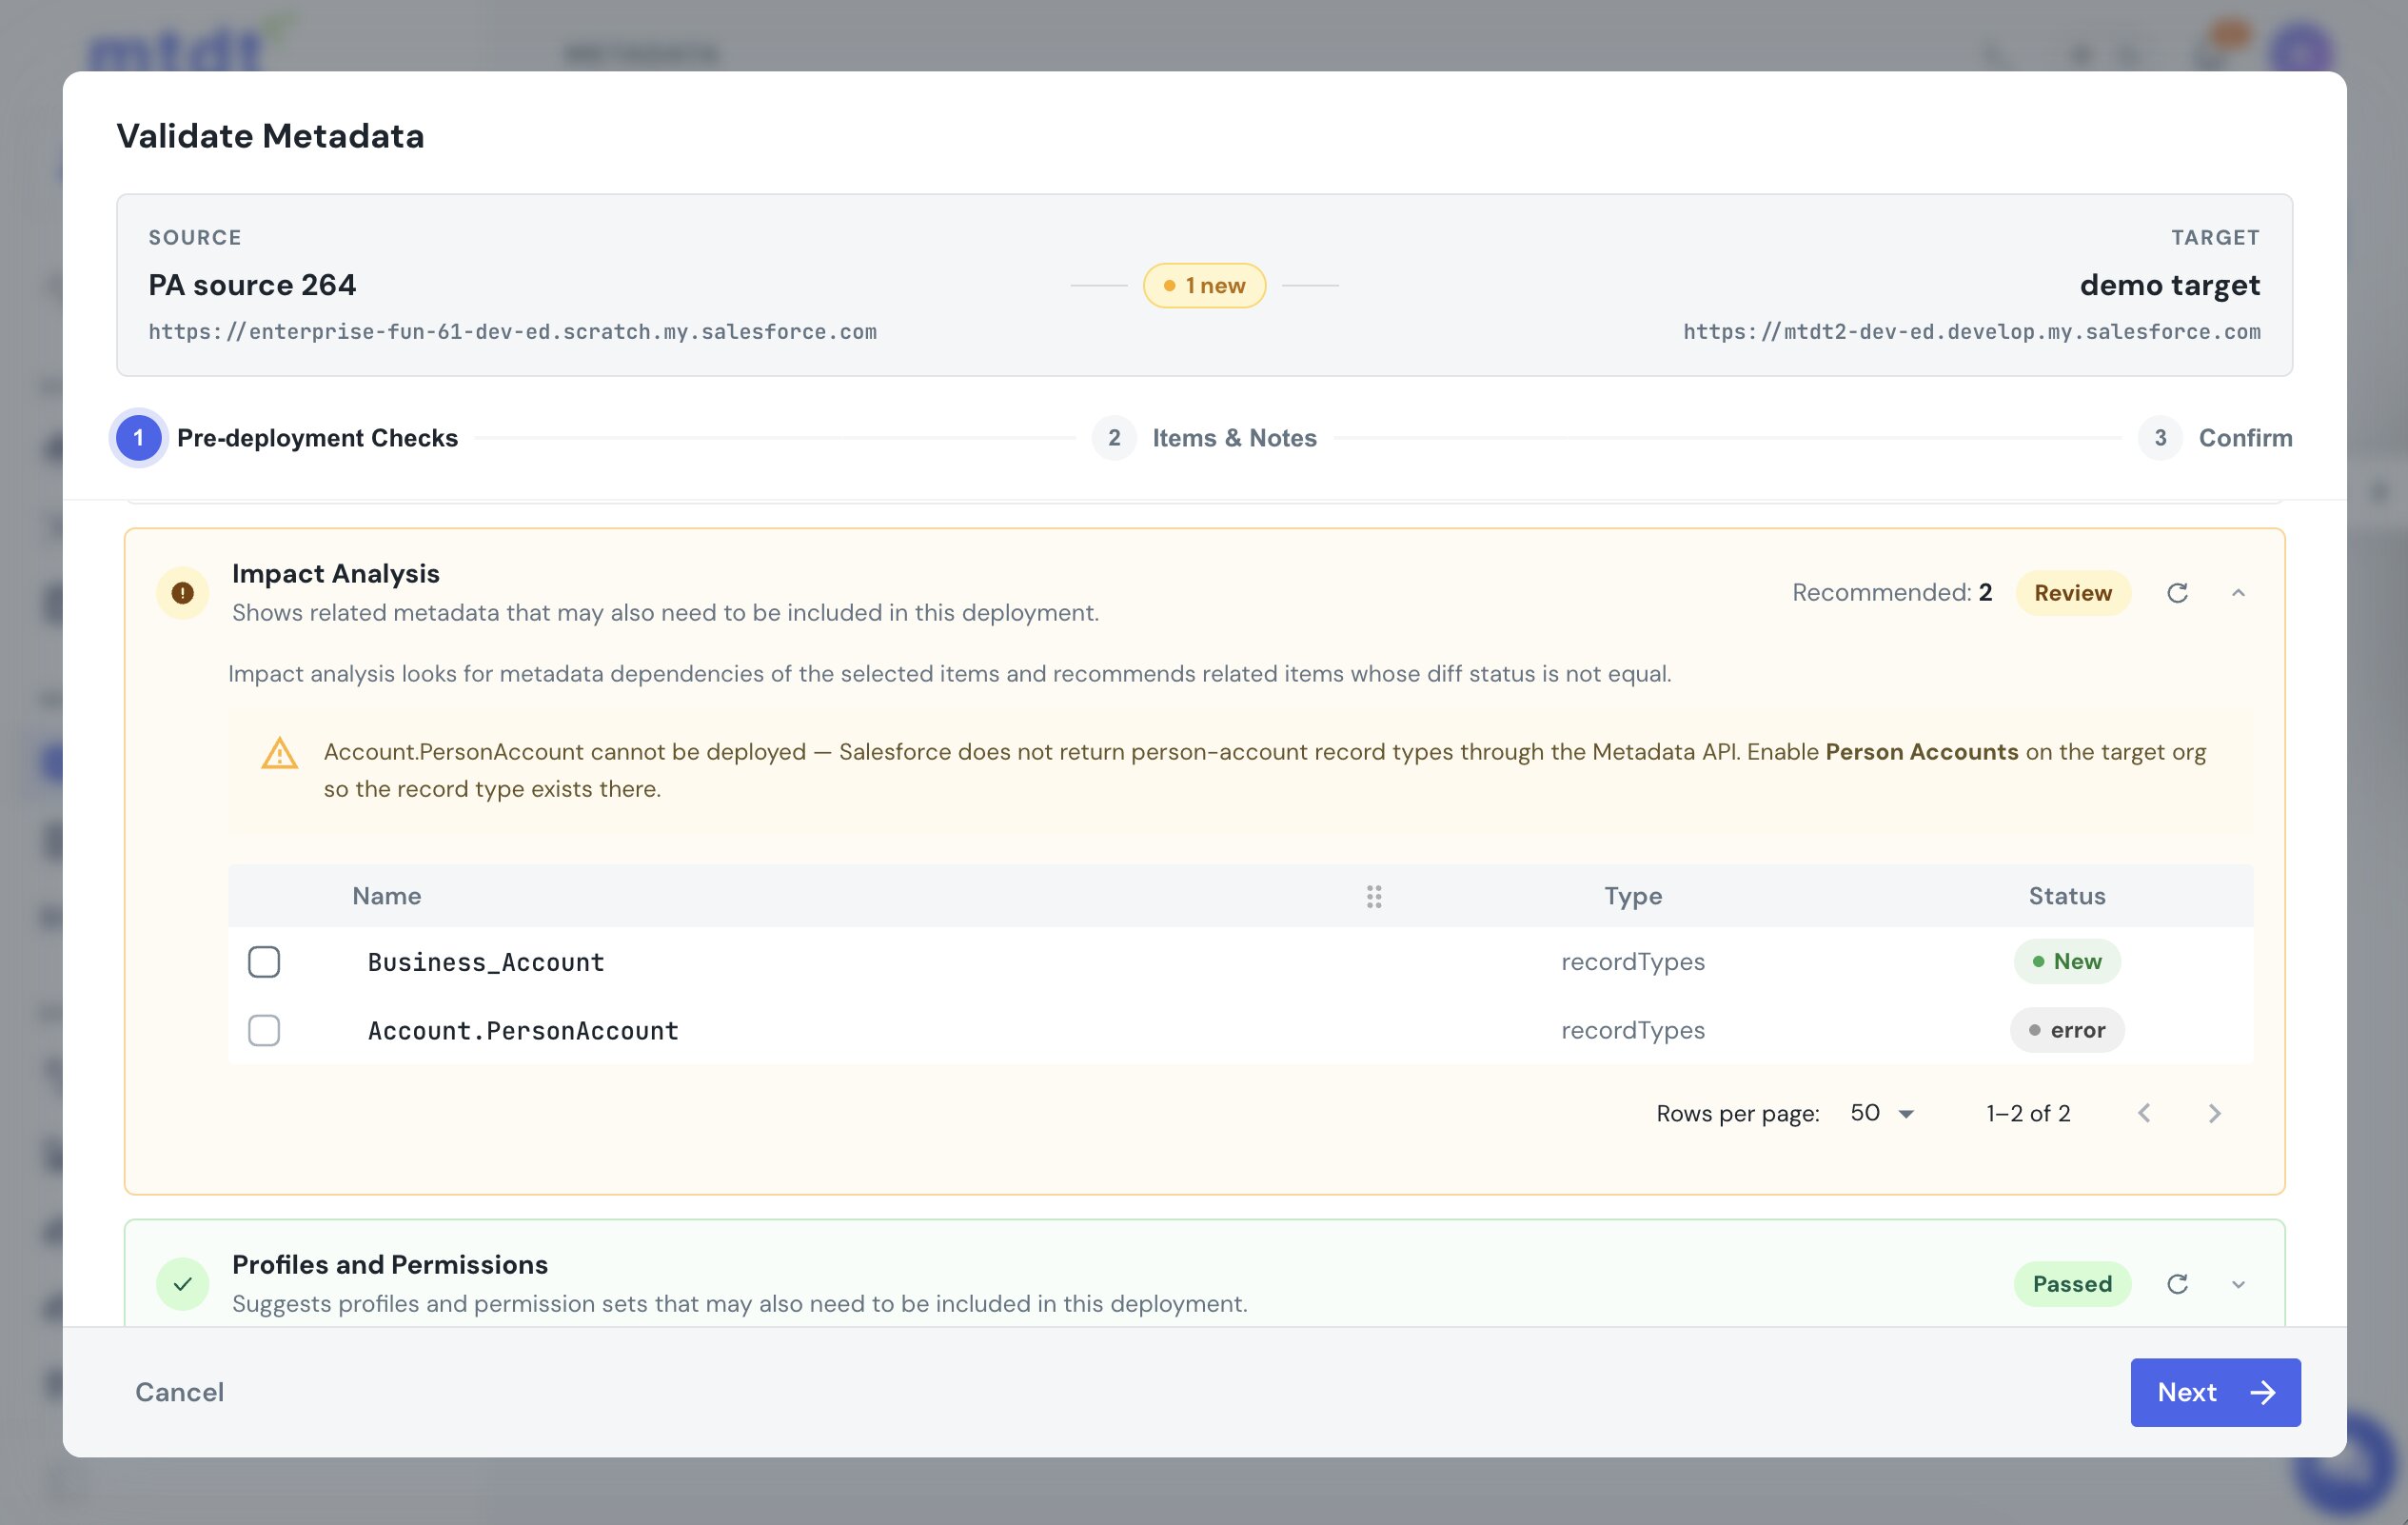Refresh the Impact Analysis check
The height and width of the screenshot is (1525, 2408).
pyautogui.click(x=2177, y=593)
